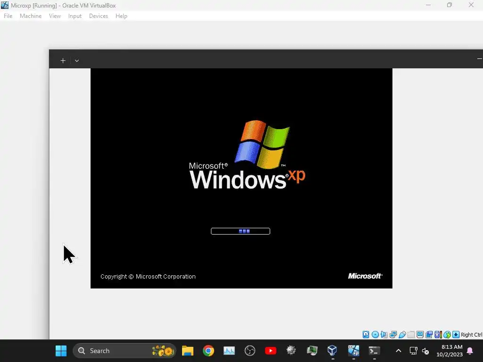This screenshot has width=483, height=362.
Task: Open the terminal taskbar icon
Action: pos(374,351)
